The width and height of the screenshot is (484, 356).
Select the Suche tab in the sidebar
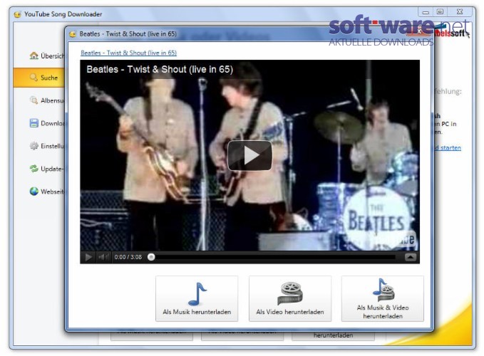(x=39, y=78)
